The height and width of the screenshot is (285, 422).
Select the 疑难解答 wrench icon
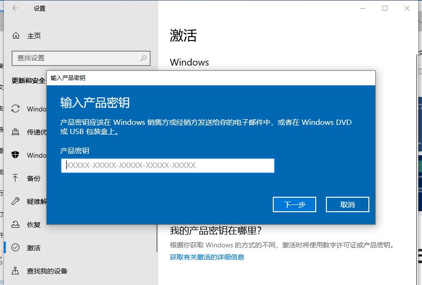15,201
